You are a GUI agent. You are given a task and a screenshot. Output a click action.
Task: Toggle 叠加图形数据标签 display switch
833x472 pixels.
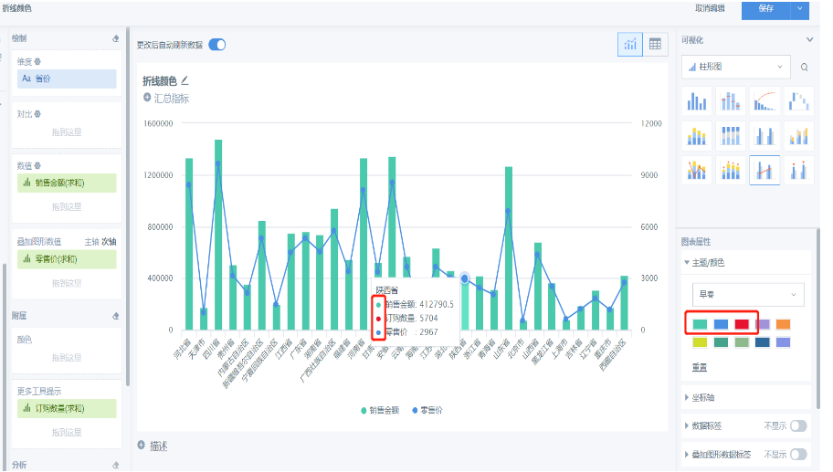pos(798,455)
